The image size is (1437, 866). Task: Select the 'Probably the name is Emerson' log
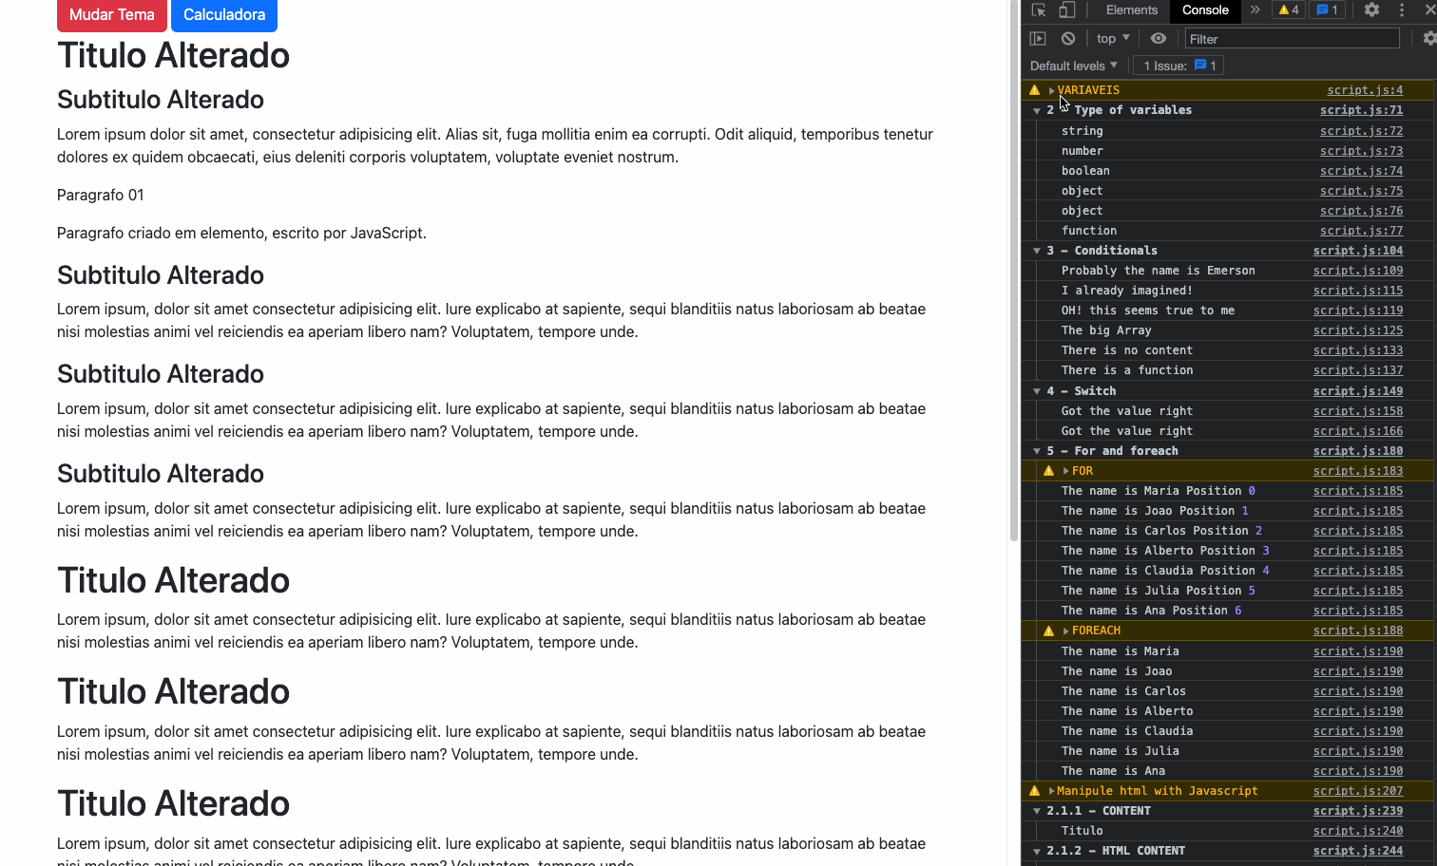coord(1158,271)
